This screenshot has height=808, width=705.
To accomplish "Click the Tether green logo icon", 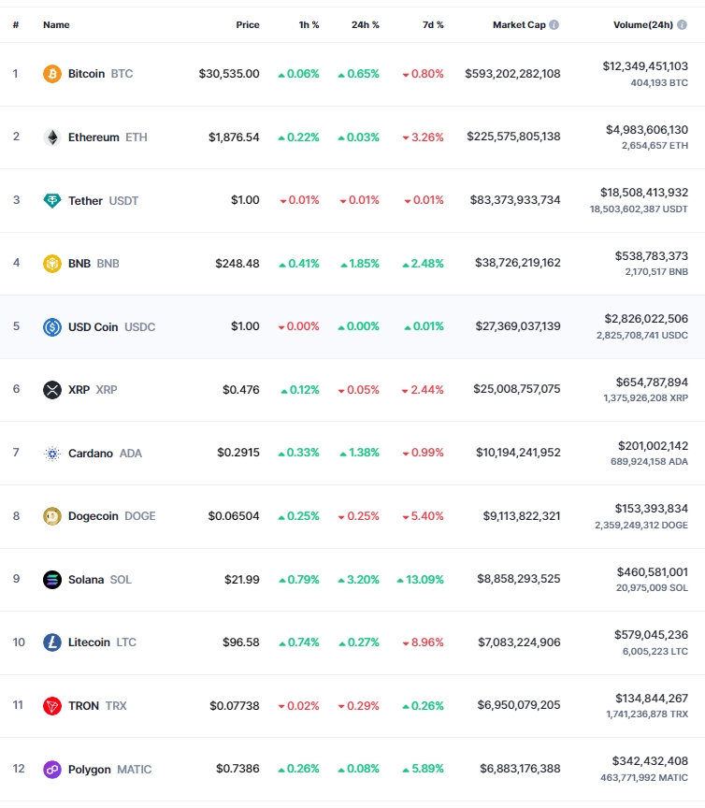I will point(52,200).
